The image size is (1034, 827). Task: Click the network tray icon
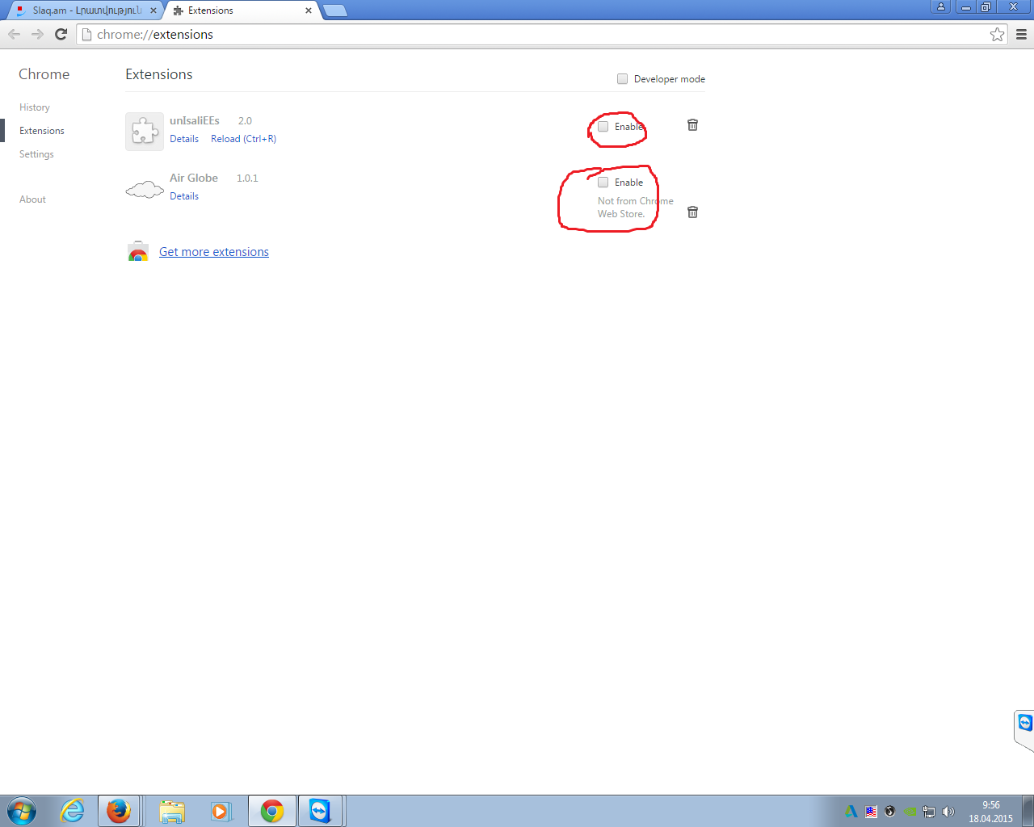pos(929,812)
